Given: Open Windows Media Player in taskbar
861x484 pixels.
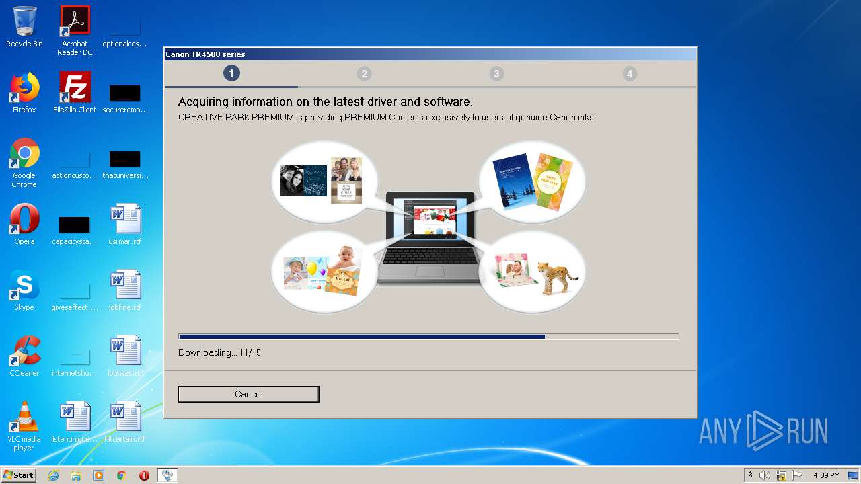Looking at the screenshot, I should point(99,475).
